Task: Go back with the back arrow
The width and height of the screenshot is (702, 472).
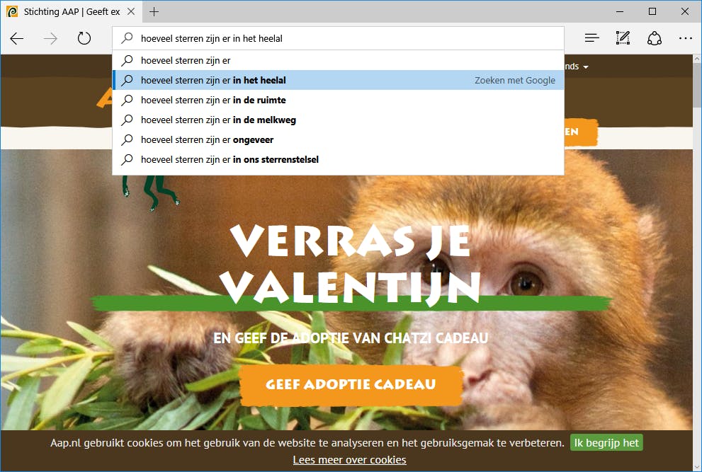Action: coord(17,38)
